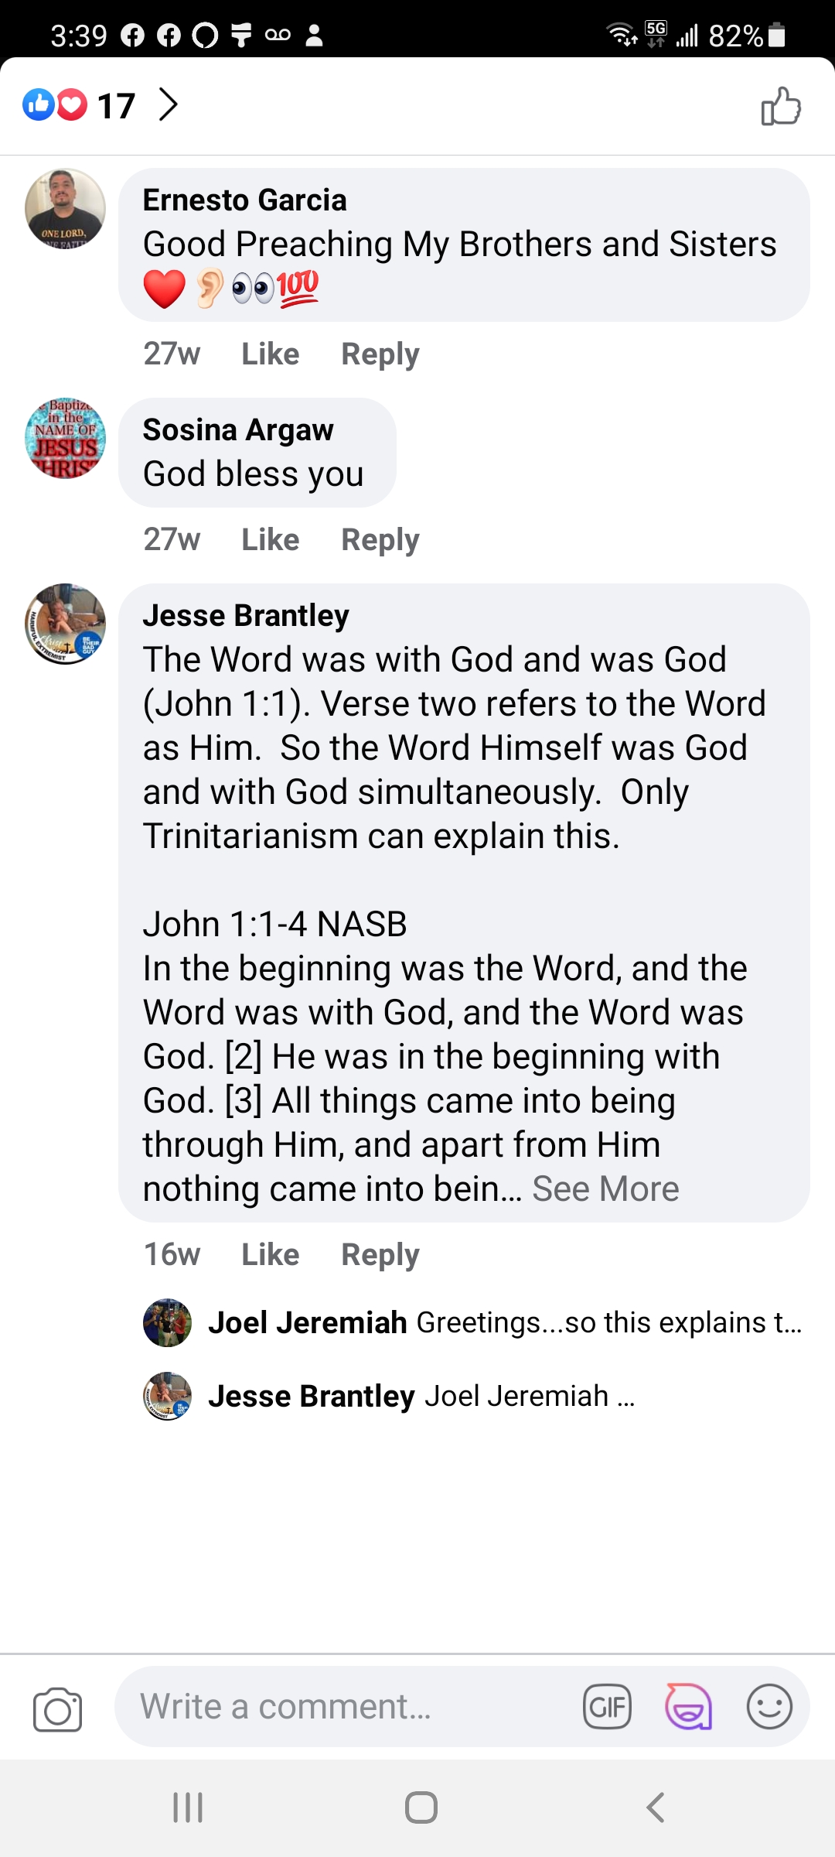Tap Android back navigation arrow
The image size is (835, 1857).
pos(656,1807)
